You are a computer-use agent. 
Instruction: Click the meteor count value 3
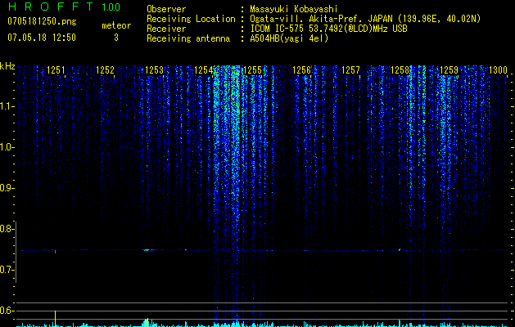pos(116,38)
